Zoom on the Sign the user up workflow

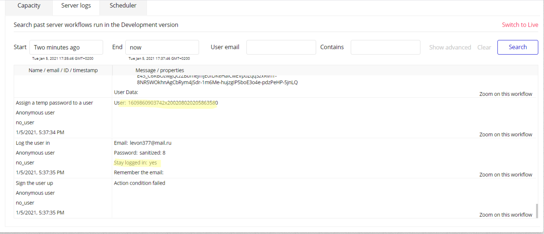[506, 215]
